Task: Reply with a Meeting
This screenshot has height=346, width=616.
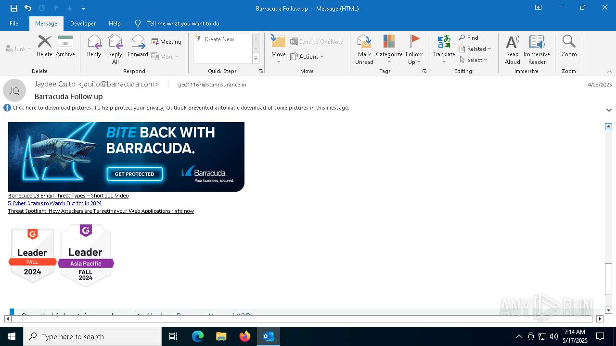Action: (x=167, y=42)
